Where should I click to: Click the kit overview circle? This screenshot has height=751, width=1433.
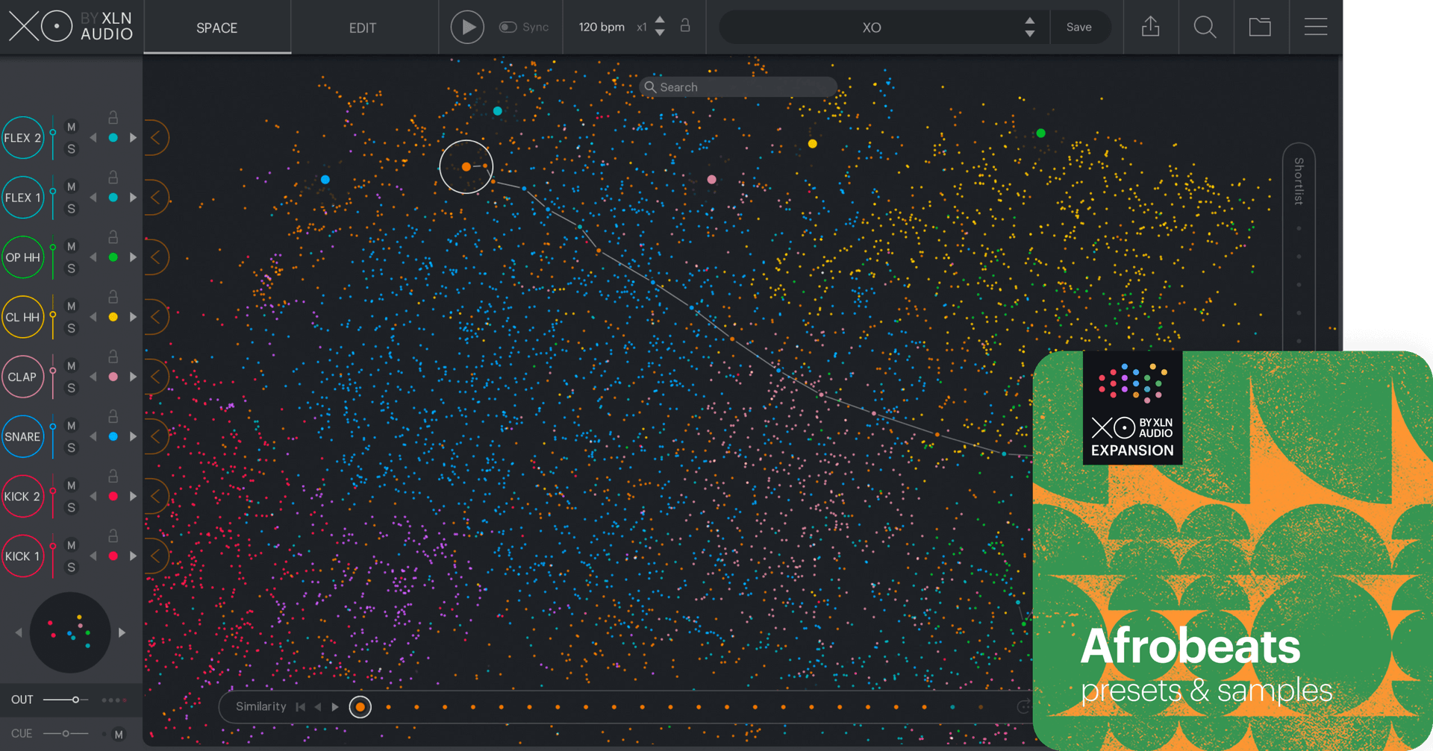coord(70,632)
